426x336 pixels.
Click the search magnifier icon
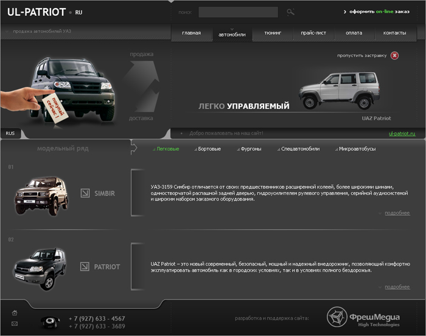pos(290,12)
